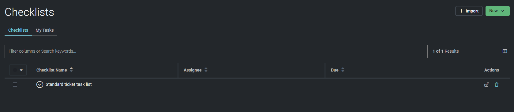Screen dimensions: 514x112
Task: Click the unlock icon for Standard ticket task list
Action: pos(486,85)
